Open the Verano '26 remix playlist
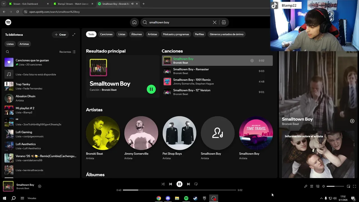 pos(41,158)
